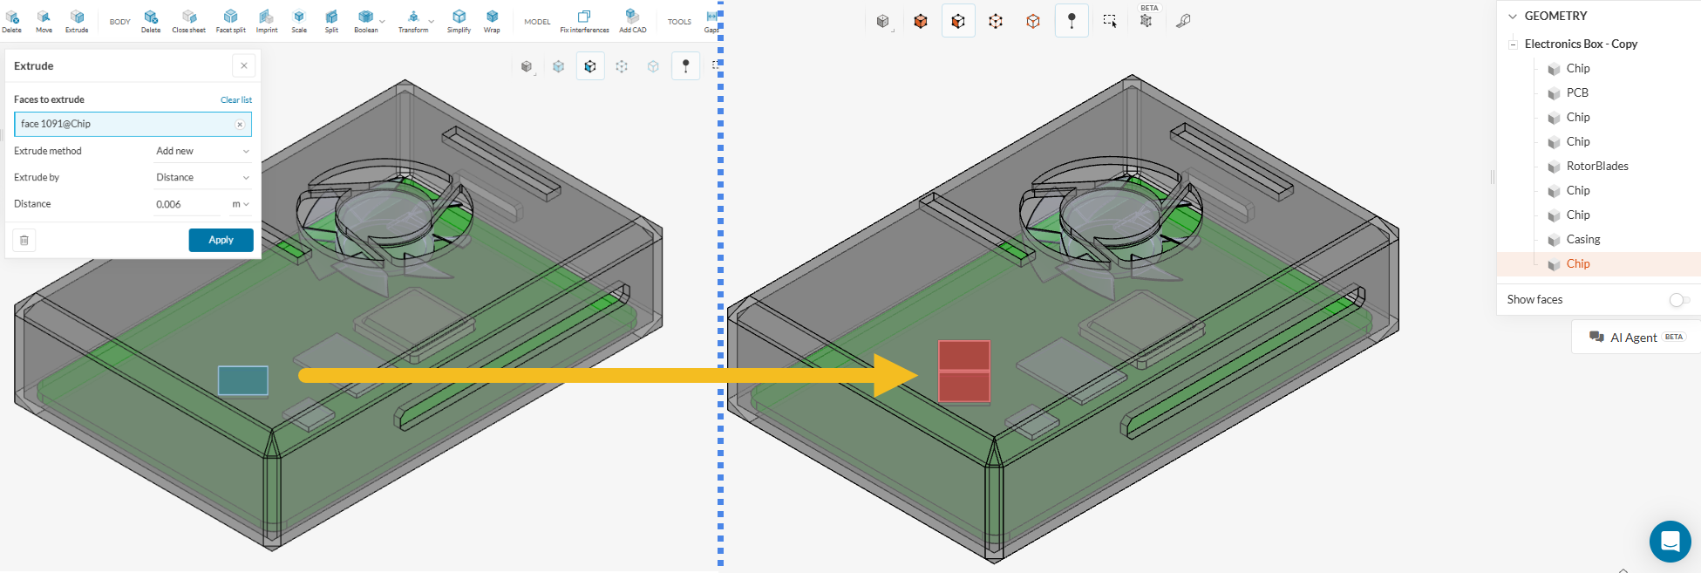The width and height of the screenshot is (1701, 573).
Task: Click the Clear list link
Action: pos(235,100)
